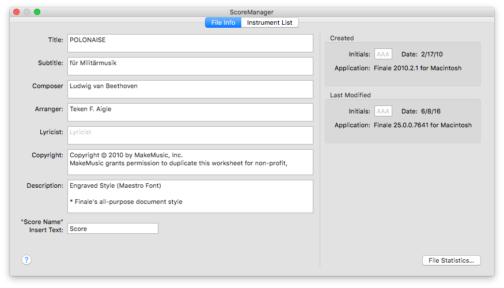Click the Arranger field with Teken F. Aigle
Viewport: 504px width, 288px height.
190,112
